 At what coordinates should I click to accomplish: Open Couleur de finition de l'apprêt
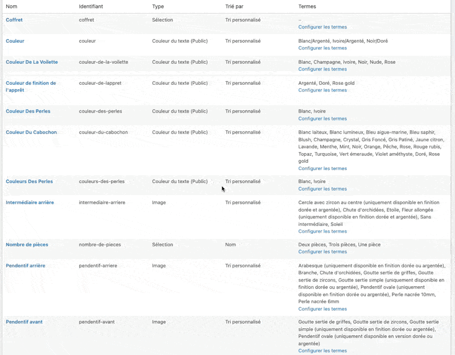(x=31, y=86)
